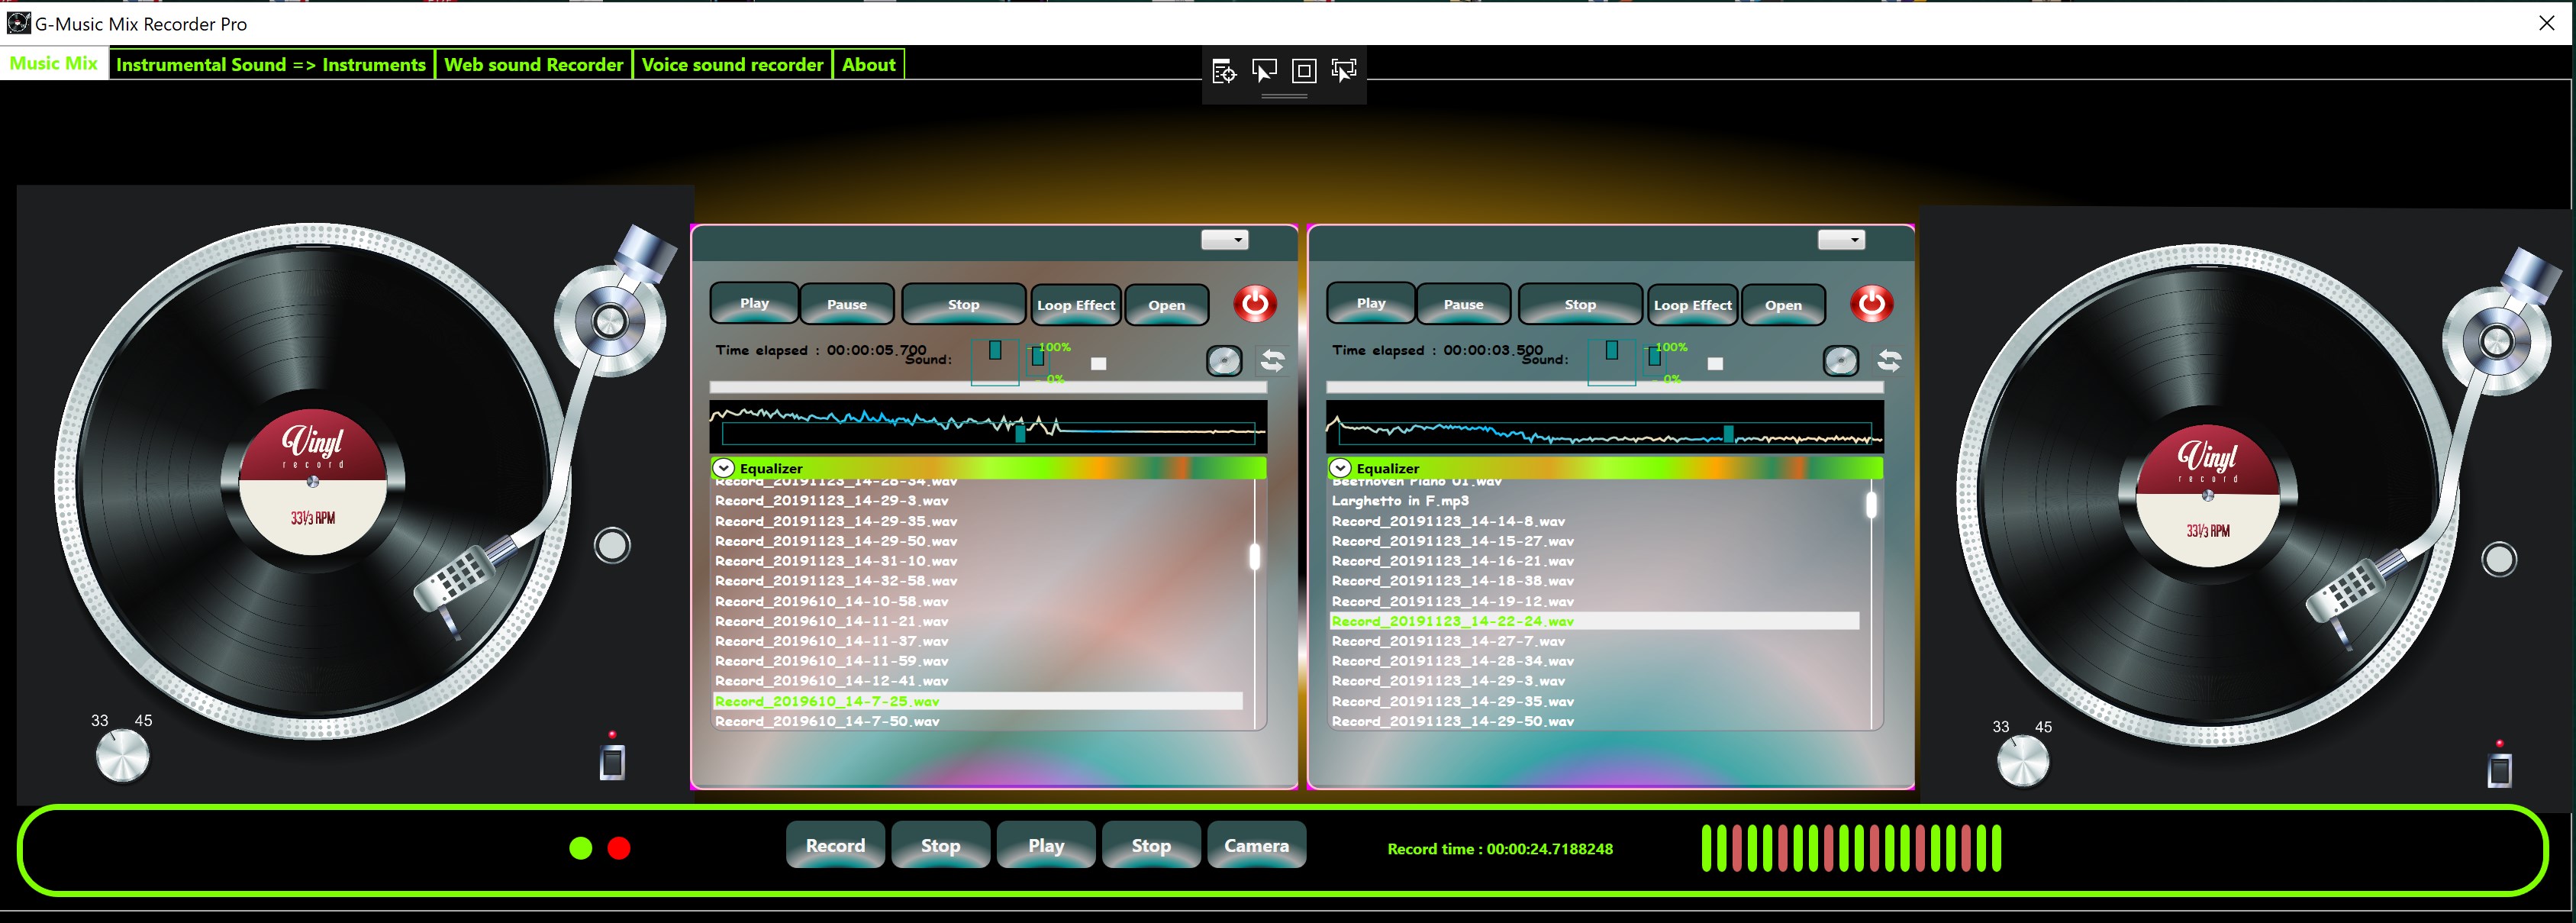This screenshot has height=923, width=2576.
Task: Click the left turntable's round start button
Action: click(x=612, y=545)
